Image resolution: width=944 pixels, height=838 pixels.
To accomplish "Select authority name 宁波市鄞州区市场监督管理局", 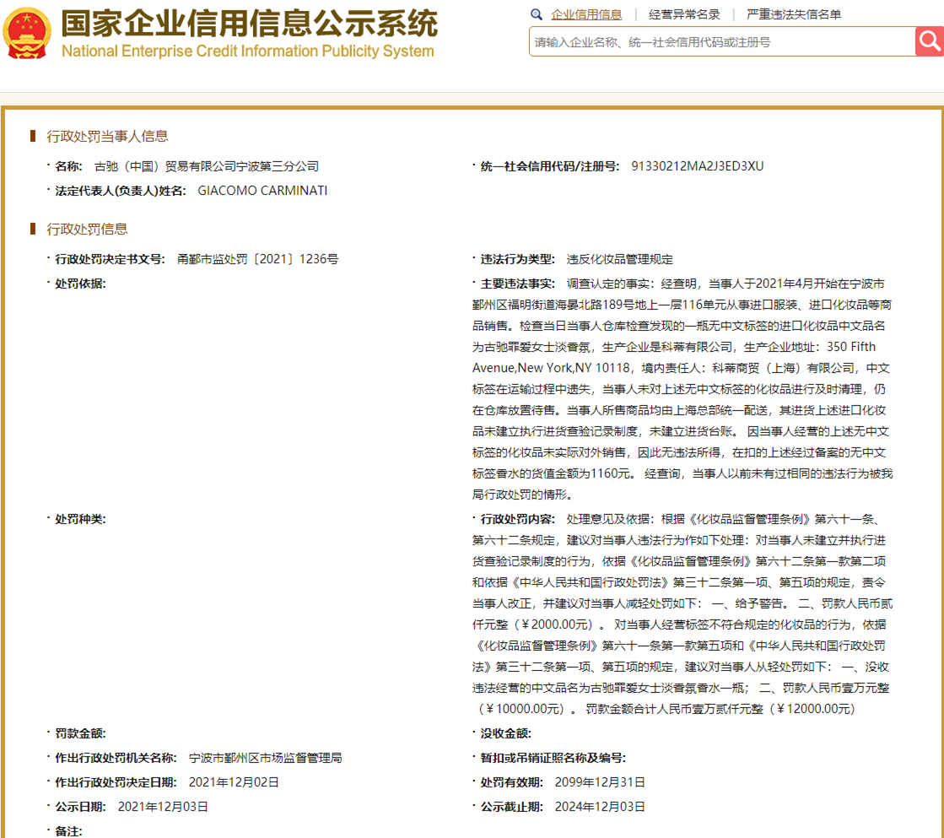I will [x=266, y=758].
